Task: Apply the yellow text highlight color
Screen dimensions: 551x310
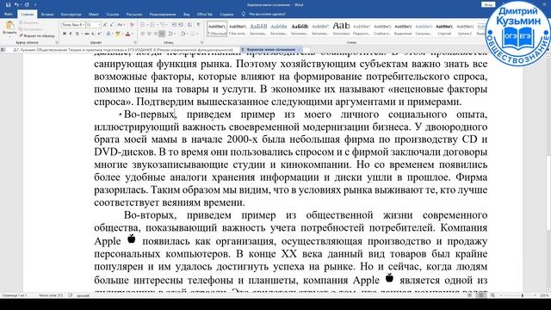Action: click(x=118, y=34)
